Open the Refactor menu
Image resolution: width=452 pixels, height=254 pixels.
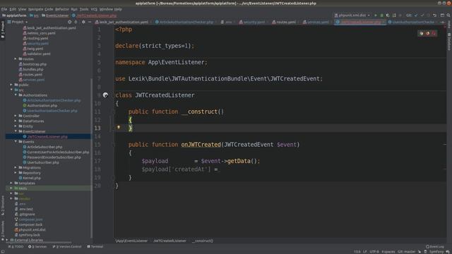coord(62,9)
